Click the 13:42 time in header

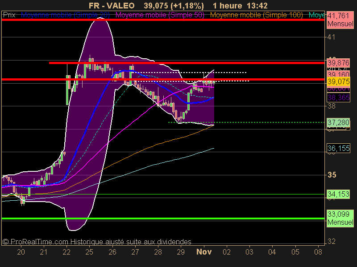(257, 5)
